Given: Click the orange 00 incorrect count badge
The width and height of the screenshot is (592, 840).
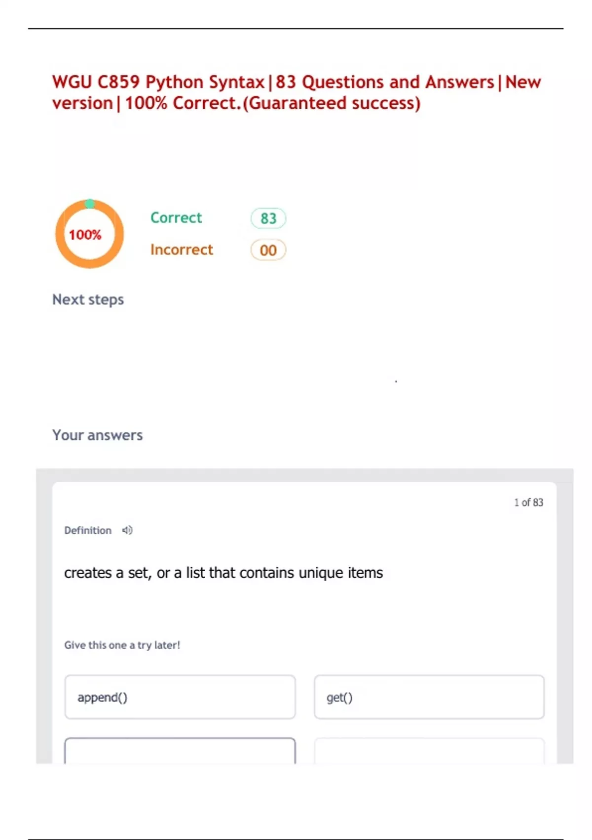Looking at the screenshot, I should pos(268,250).
